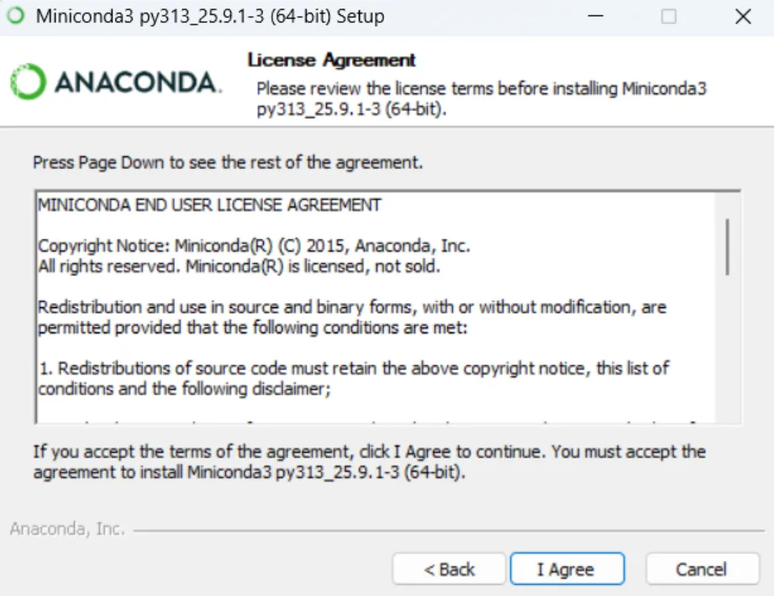Screen dimensions: 774x596
Task: Minimize the Miniconda3 Setup window
Action: pyautogui.click(x=594, y=16)
